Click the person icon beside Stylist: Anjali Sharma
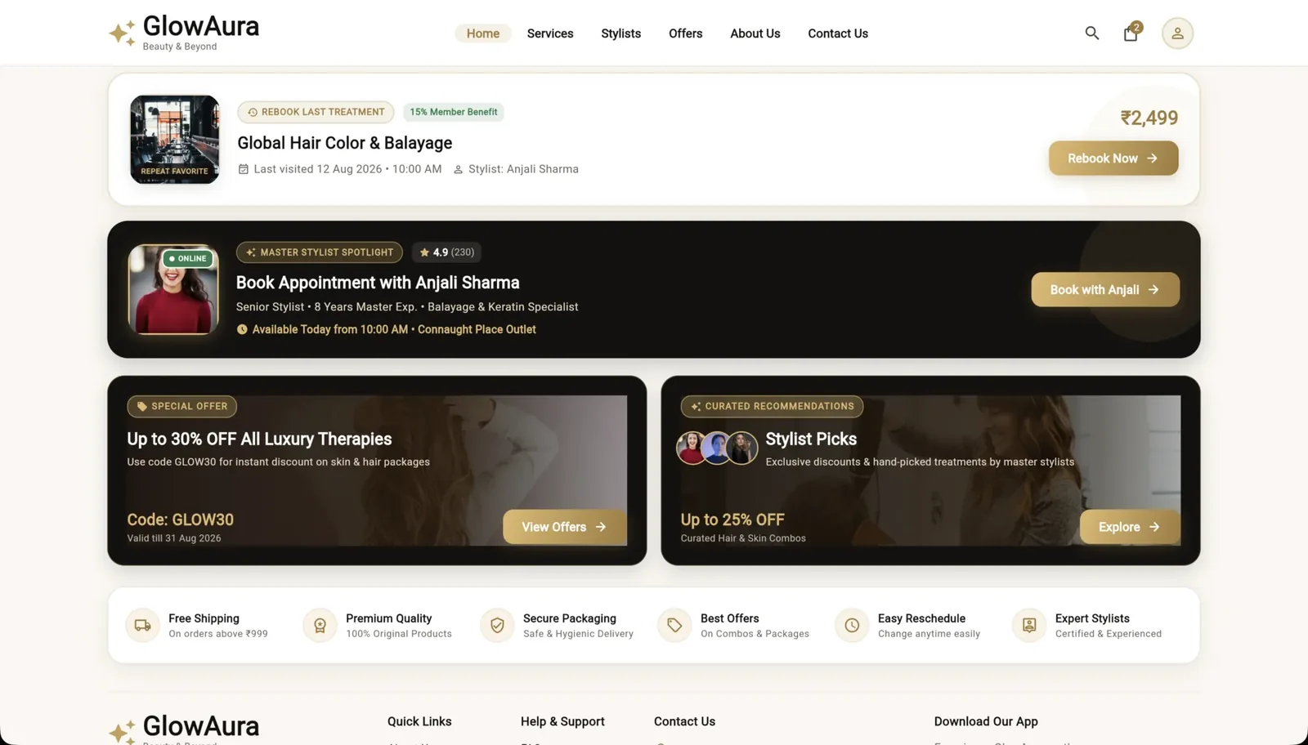The height and width of the screenshot is (745, 1308). tap(458, 170)
